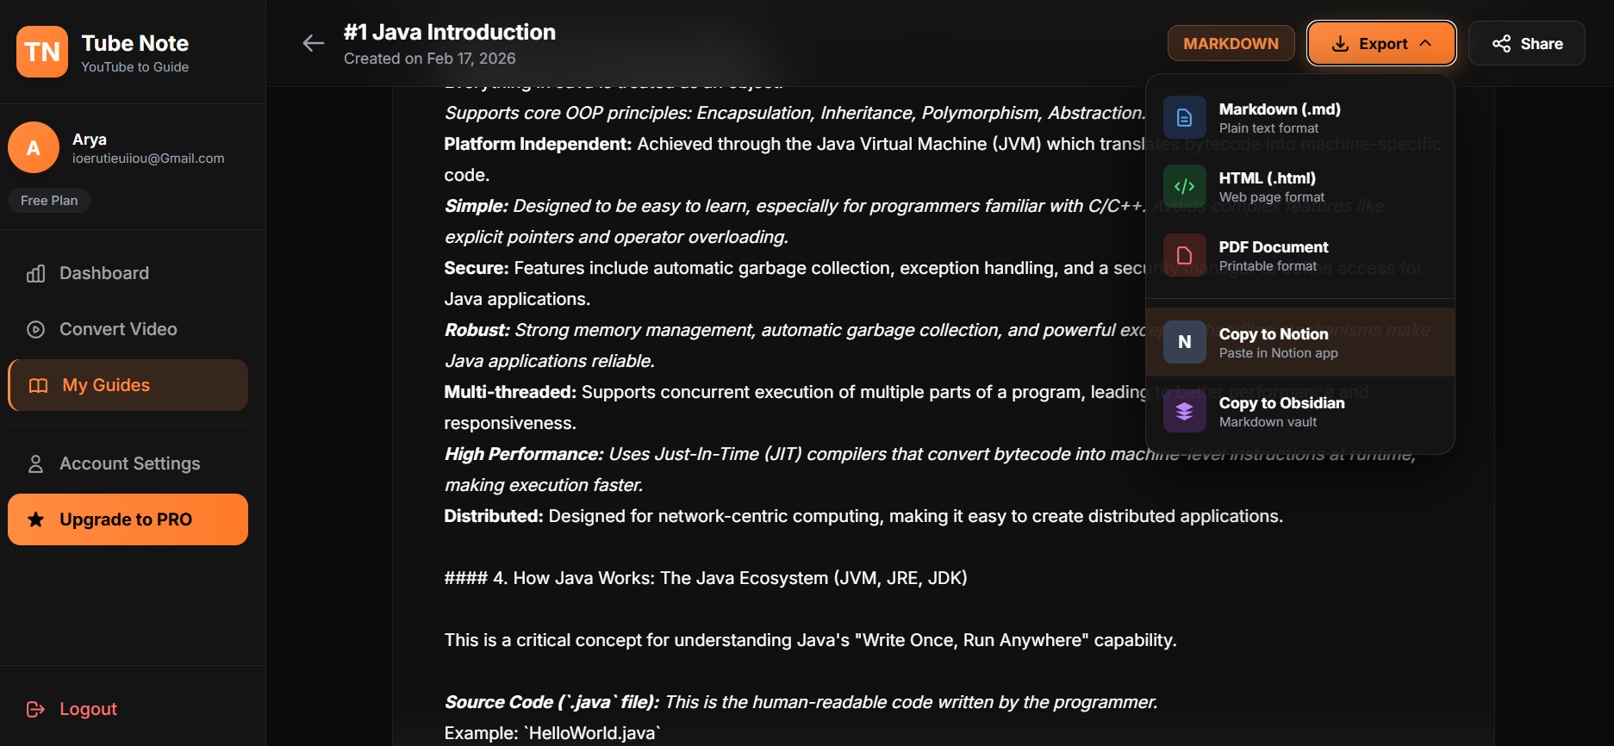Click the Share network icon

[x=1501, y=44]
